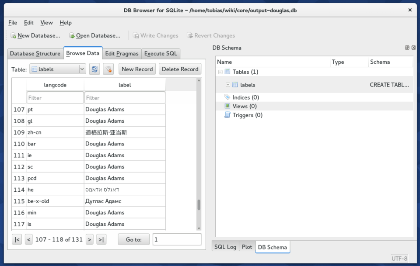The image size is (420, 266).
Task: Open Database using the toolbar button
Action: click(x=94, y=35)
